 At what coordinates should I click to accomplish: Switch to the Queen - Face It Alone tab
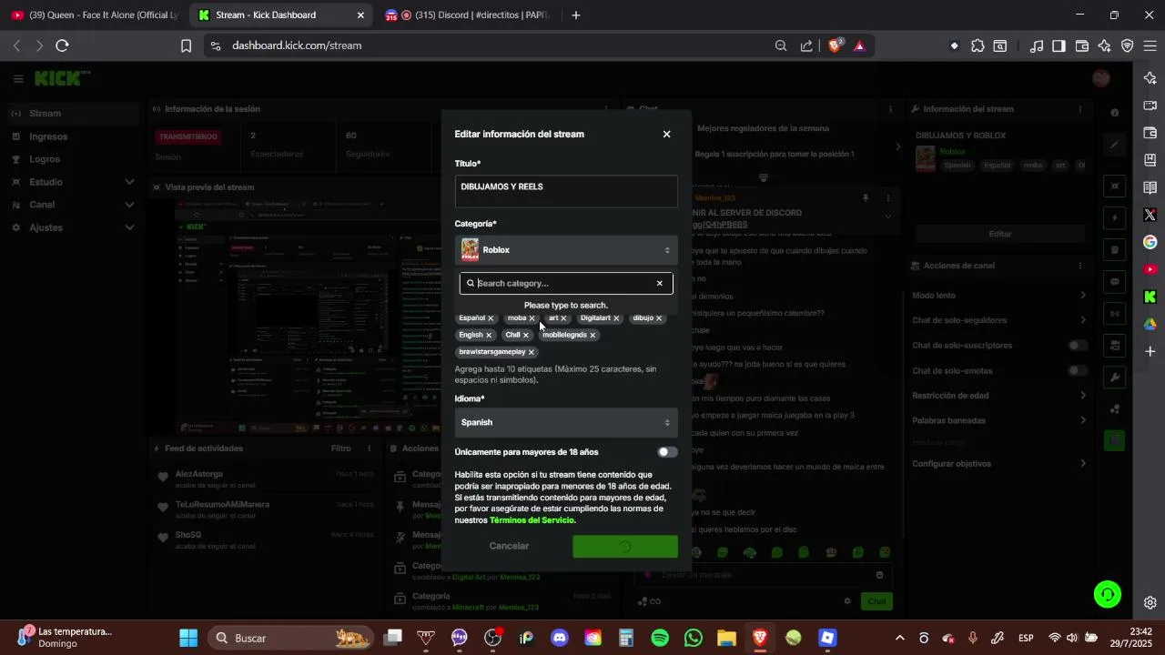[94, 15]
